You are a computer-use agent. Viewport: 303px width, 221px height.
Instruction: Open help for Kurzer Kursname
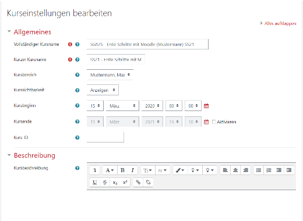tap(77, 59)
